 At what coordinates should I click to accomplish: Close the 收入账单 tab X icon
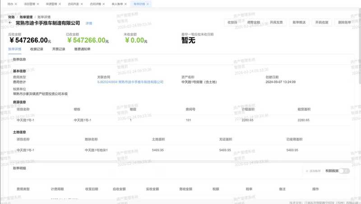126,4
